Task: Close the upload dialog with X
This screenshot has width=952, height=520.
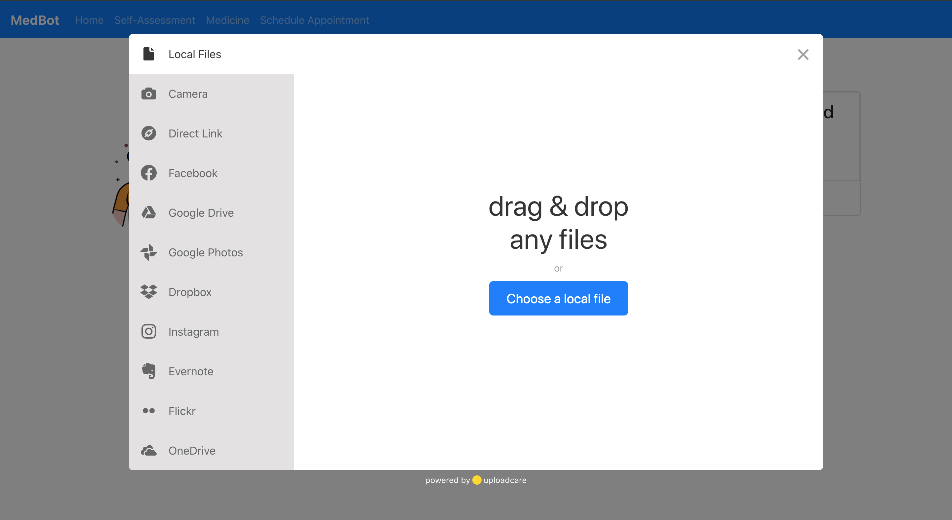Action: (x=803, y=55)
